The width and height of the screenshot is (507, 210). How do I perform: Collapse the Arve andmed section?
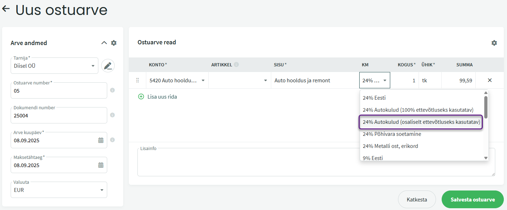104,43
